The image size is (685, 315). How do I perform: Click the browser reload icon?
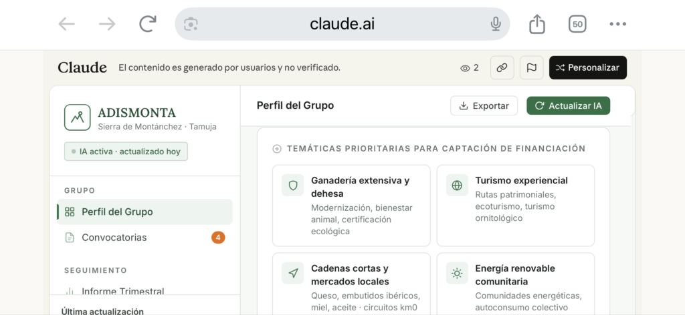[x=147, y=24]
